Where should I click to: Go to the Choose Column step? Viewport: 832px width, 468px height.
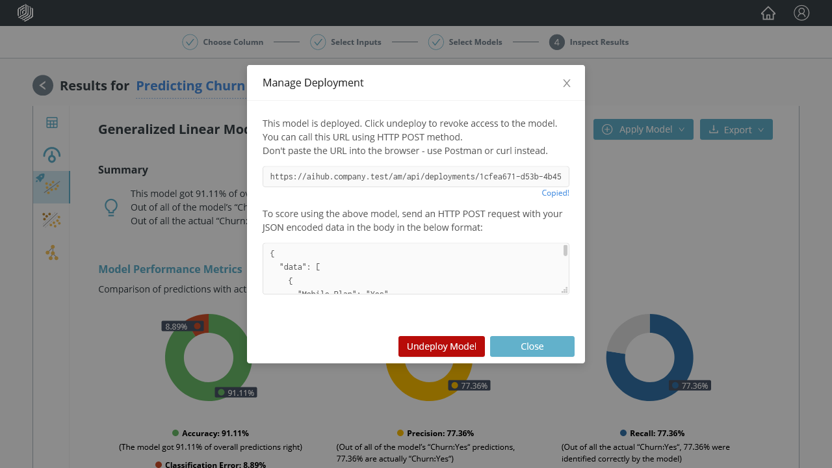pyautogui.click(x=223, y=42)
